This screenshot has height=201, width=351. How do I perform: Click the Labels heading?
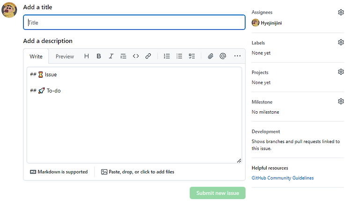[258, 43]
